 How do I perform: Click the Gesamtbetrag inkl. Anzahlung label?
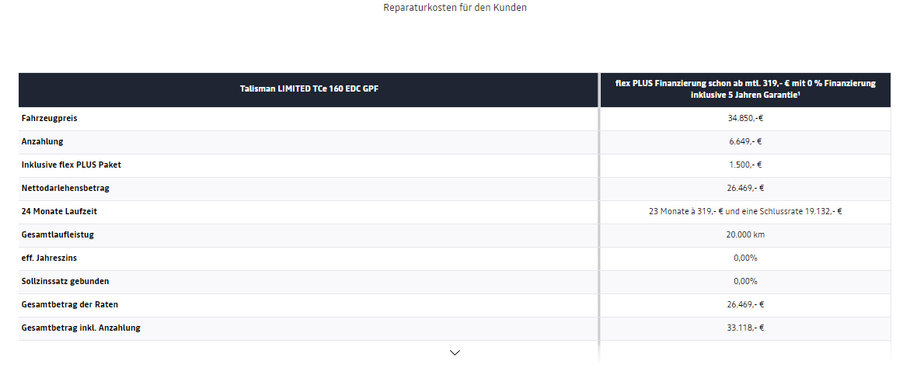pos(81,328)
